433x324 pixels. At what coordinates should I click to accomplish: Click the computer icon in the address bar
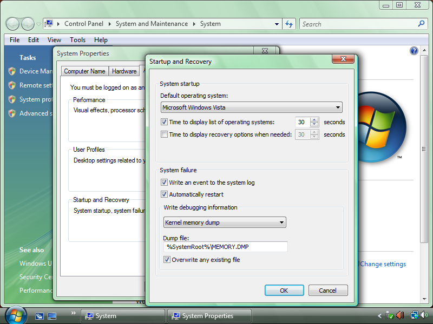tap(49, 24)
